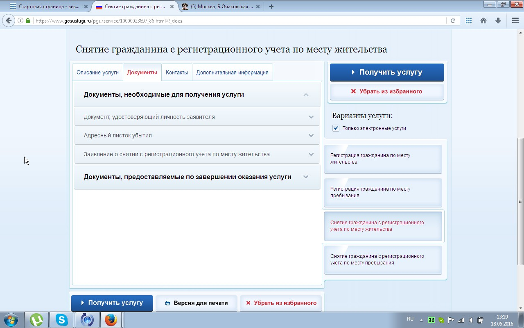The height and width of the screenshot is (328, 524).
Task: Collapse 'Документы, необходимые для получения услуги' section
Action: pyautogui.click(x=306, y=95)
